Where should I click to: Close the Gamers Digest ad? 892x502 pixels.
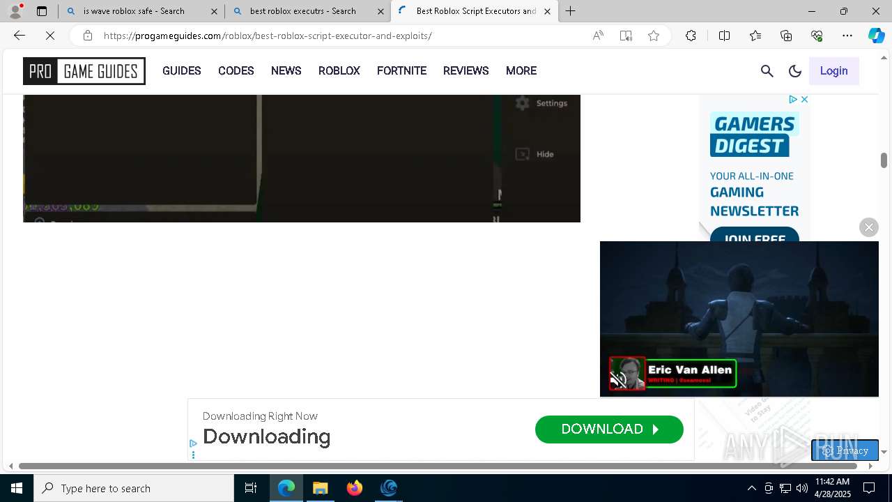(x=803, y=100)
